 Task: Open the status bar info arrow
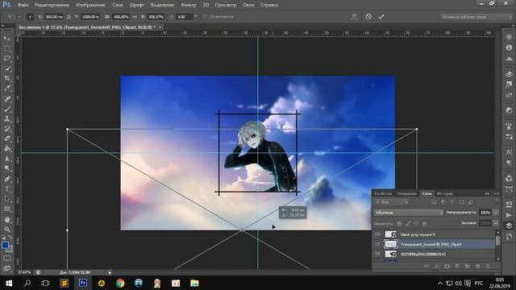(x=110, y=272)
